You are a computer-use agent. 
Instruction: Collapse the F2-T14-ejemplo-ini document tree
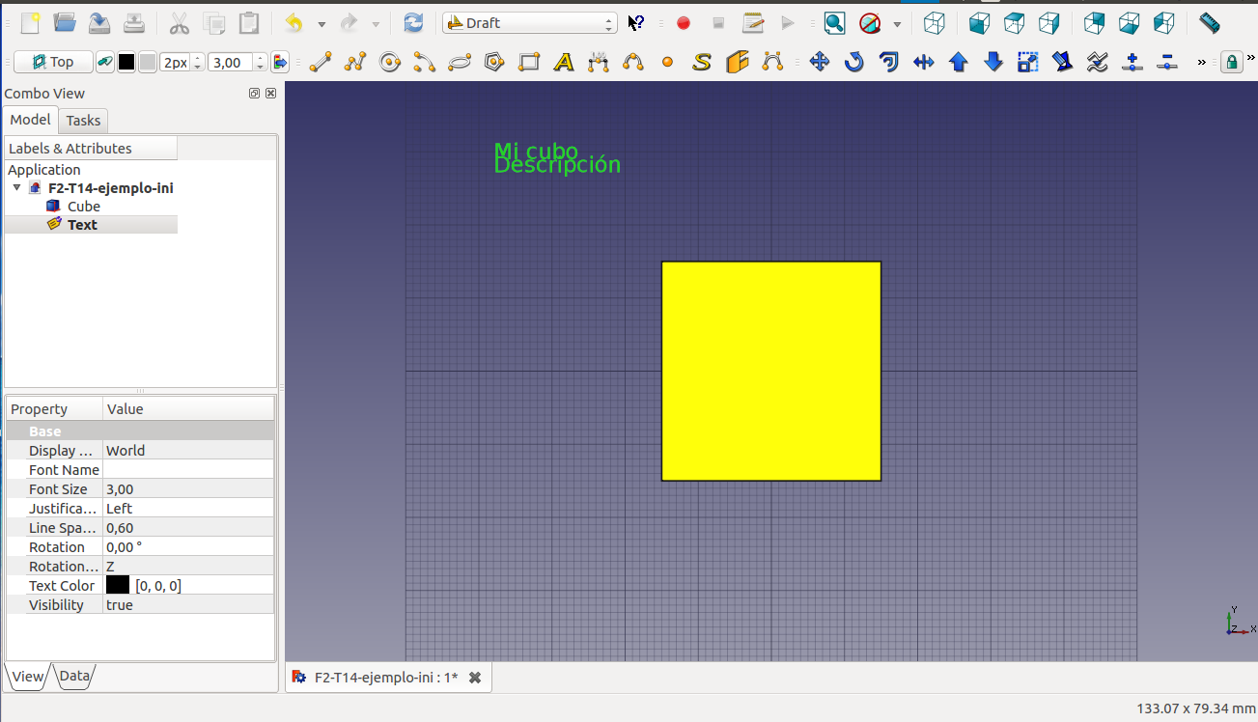(16, 188)
